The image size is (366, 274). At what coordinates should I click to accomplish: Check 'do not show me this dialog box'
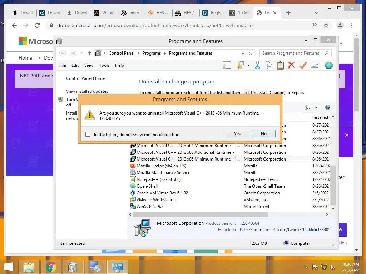click(88, 135)
